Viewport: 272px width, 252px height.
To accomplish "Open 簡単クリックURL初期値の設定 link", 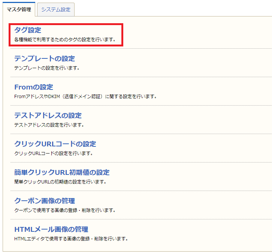I will [x=62, y=172].
